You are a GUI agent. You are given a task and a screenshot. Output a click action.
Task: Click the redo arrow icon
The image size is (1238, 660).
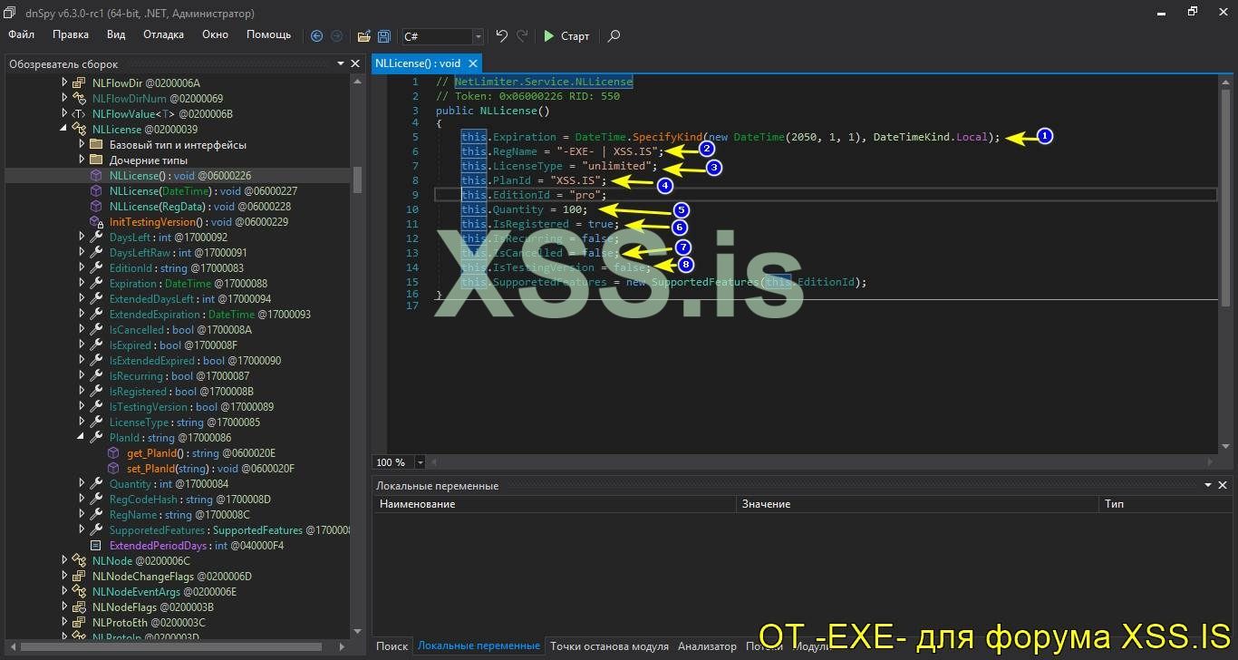point(522,36)
